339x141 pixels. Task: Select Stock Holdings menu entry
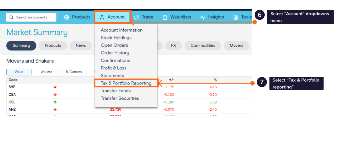[x=116, y=38]
